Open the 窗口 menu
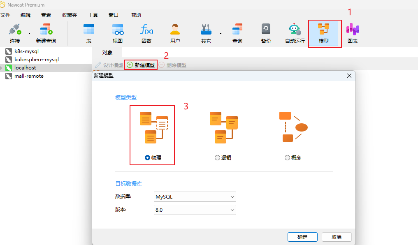418x245 pixels. 114,15
